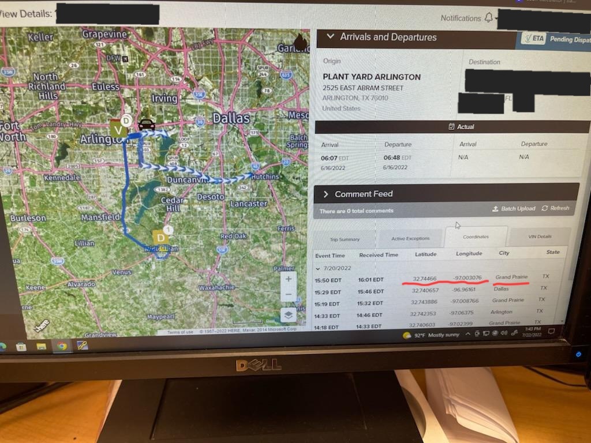This screenshot has height=443, width=591.
Task: Sort by the Received Time column header
Action: pos(379,255)
